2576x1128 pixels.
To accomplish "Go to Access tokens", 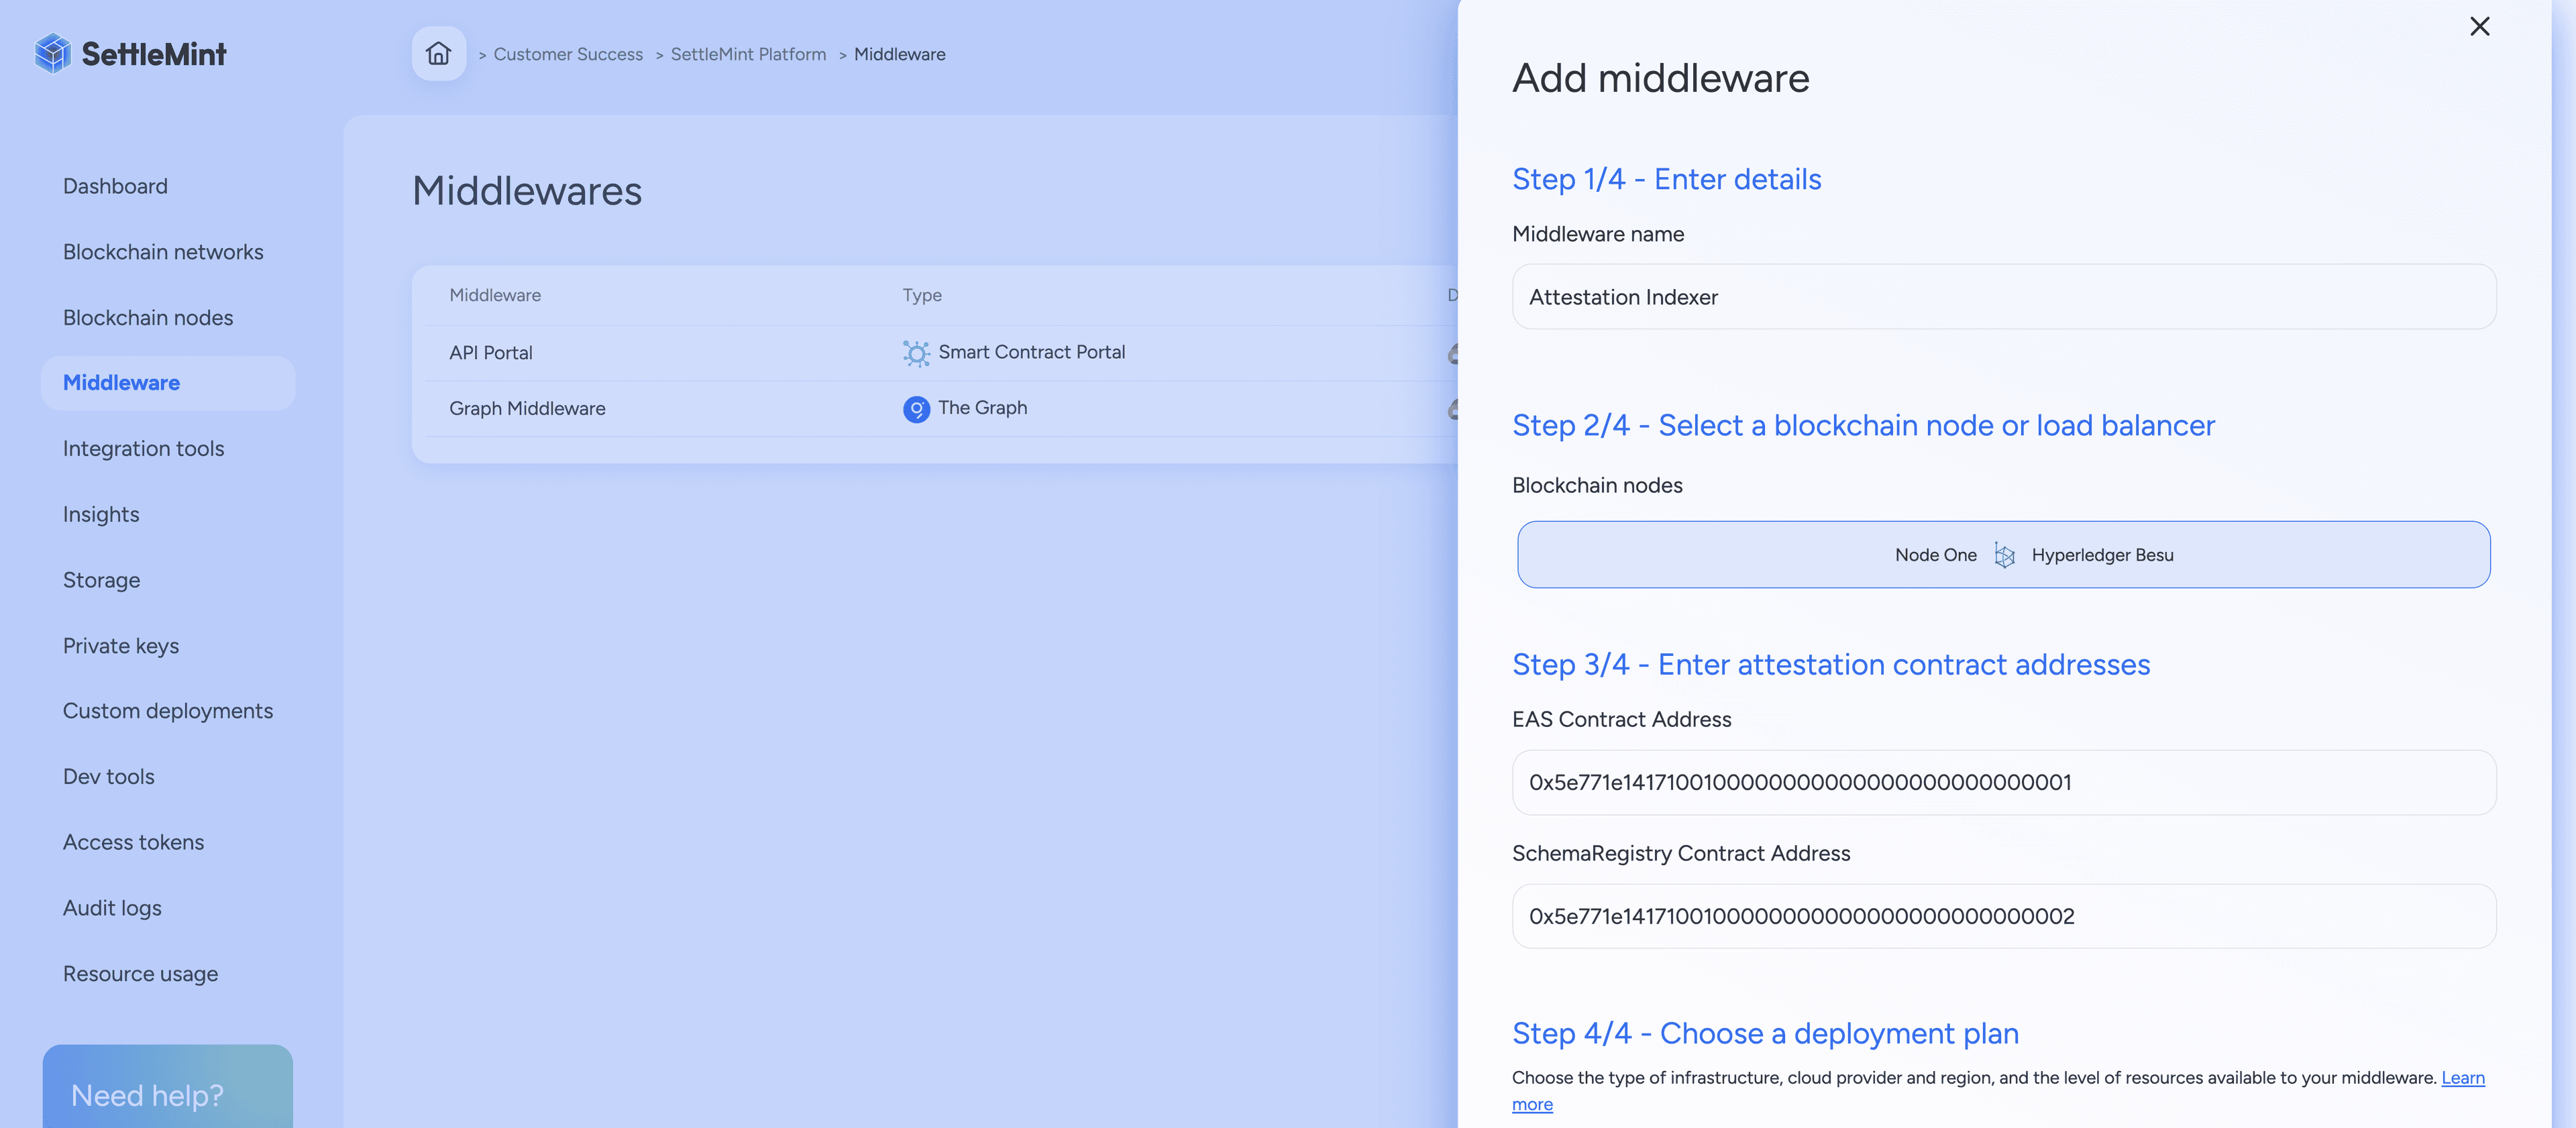I will (x=133, y=842).
